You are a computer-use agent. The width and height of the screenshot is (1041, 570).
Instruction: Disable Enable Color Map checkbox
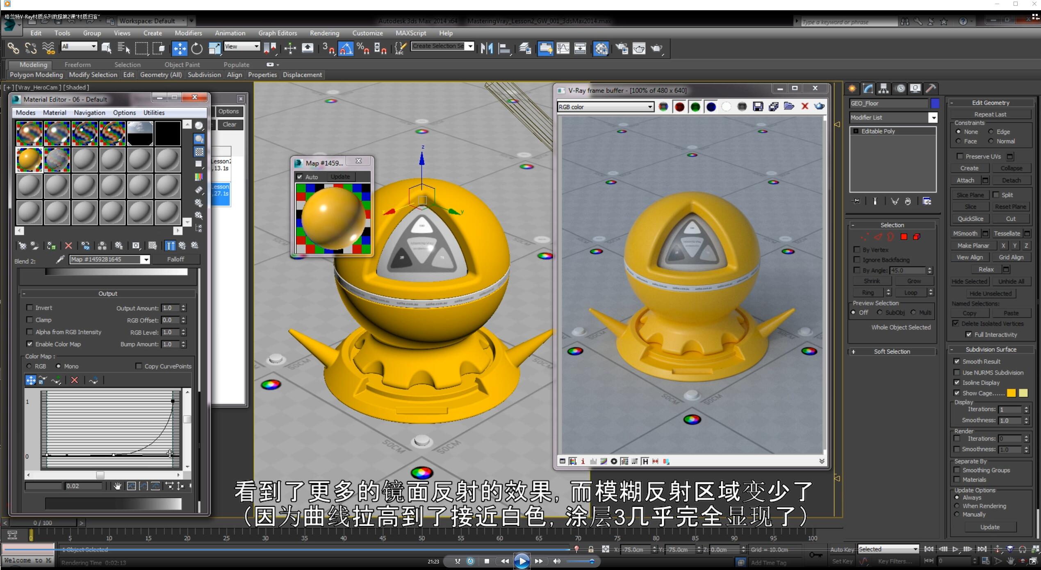[x=30, y=344]
